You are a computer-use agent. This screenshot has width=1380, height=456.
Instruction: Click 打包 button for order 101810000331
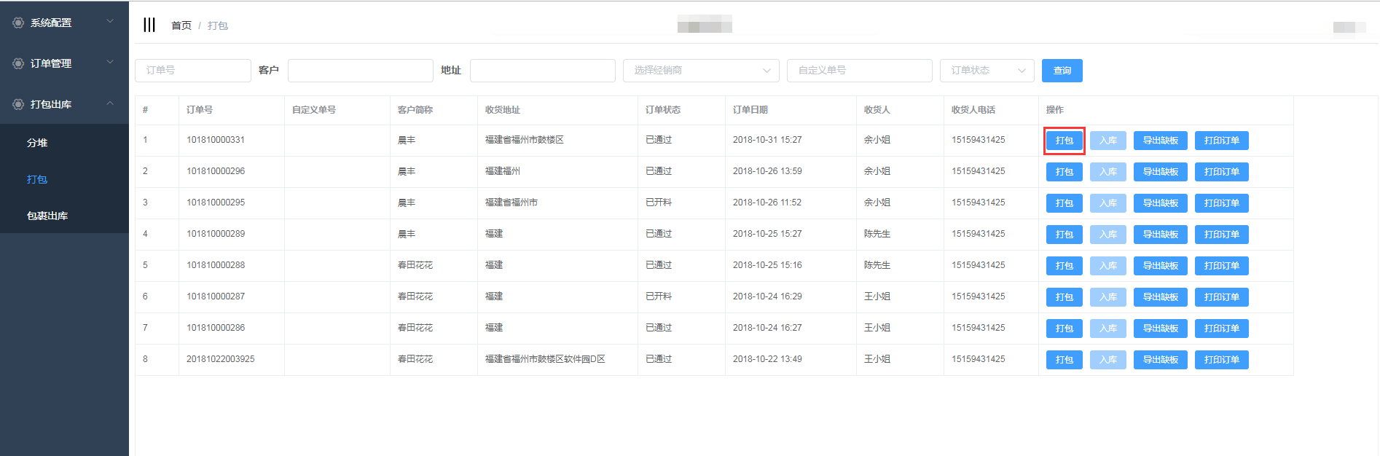tap(1064, 141)
